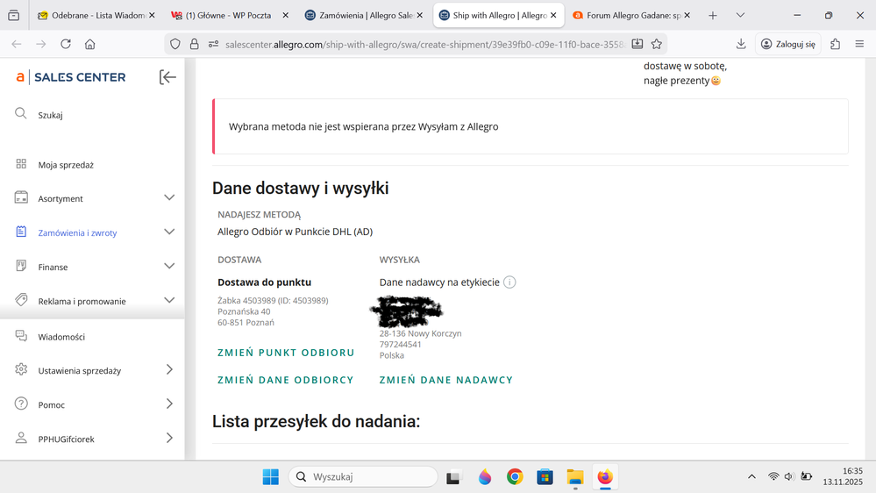Reload the page using refresh icon

tap(66, 44)
